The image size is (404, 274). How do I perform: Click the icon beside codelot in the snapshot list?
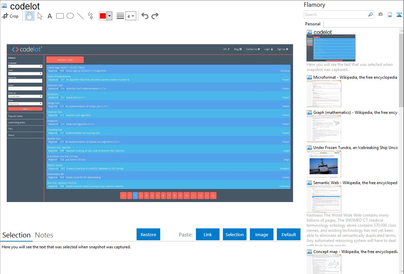[309, 32]
